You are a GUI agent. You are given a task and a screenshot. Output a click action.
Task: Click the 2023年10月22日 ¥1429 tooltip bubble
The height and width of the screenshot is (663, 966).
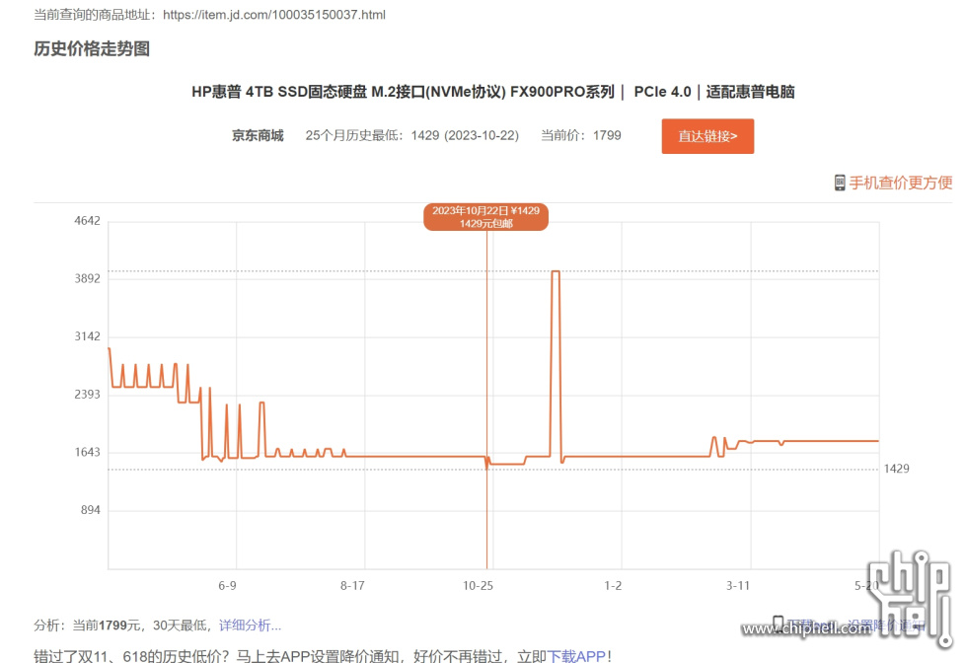485,217
